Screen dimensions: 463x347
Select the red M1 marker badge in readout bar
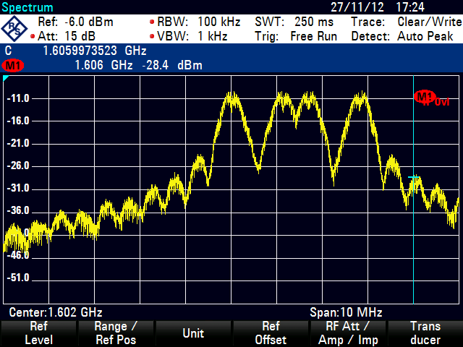coord(12,66)
